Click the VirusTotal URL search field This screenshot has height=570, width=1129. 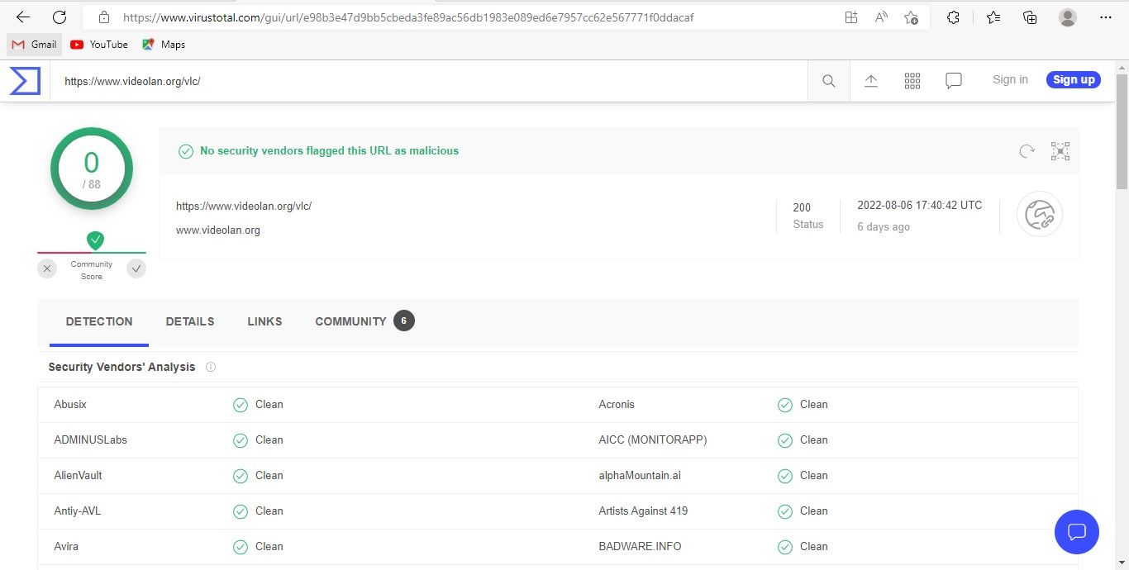[x=430, y=81]
